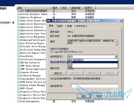Sort services by 登录为 column header
This screenshot has width=134, height=103.
pyautogui.click(x=90, y=8)
